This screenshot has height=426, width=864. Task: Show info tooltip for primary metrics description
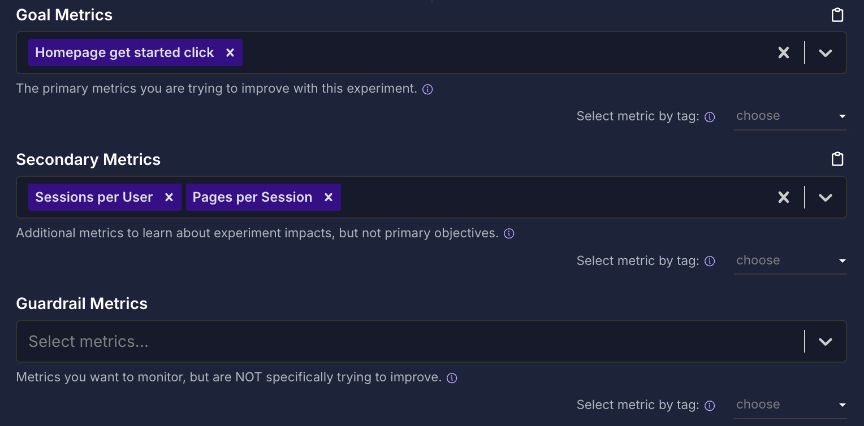(428, 89)
